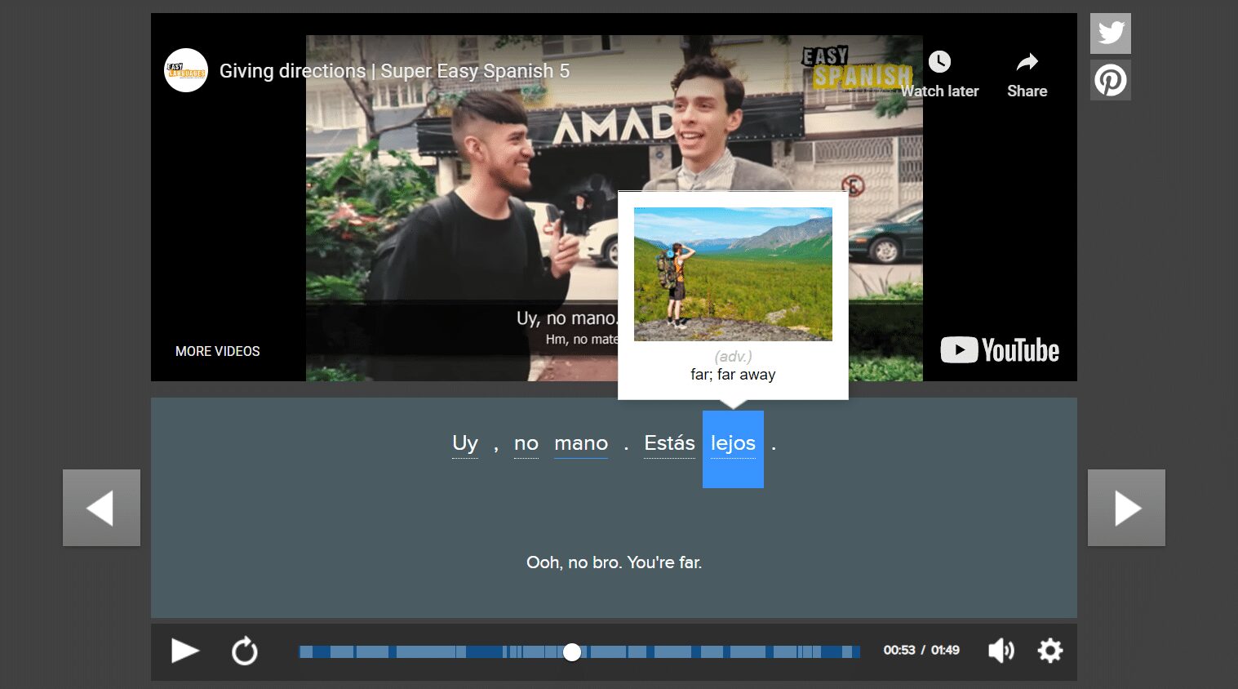Mute the audio with speaker icon
The height and width of the screenshot is (689, 1238).
click(x=1001, y=651)
